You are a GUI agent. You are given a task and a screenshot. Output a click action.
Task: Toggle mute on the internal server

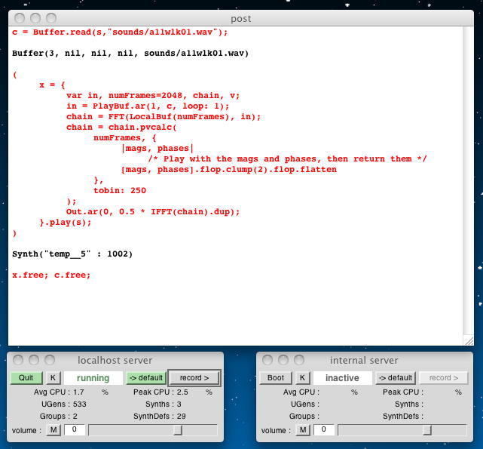point(303,430)
